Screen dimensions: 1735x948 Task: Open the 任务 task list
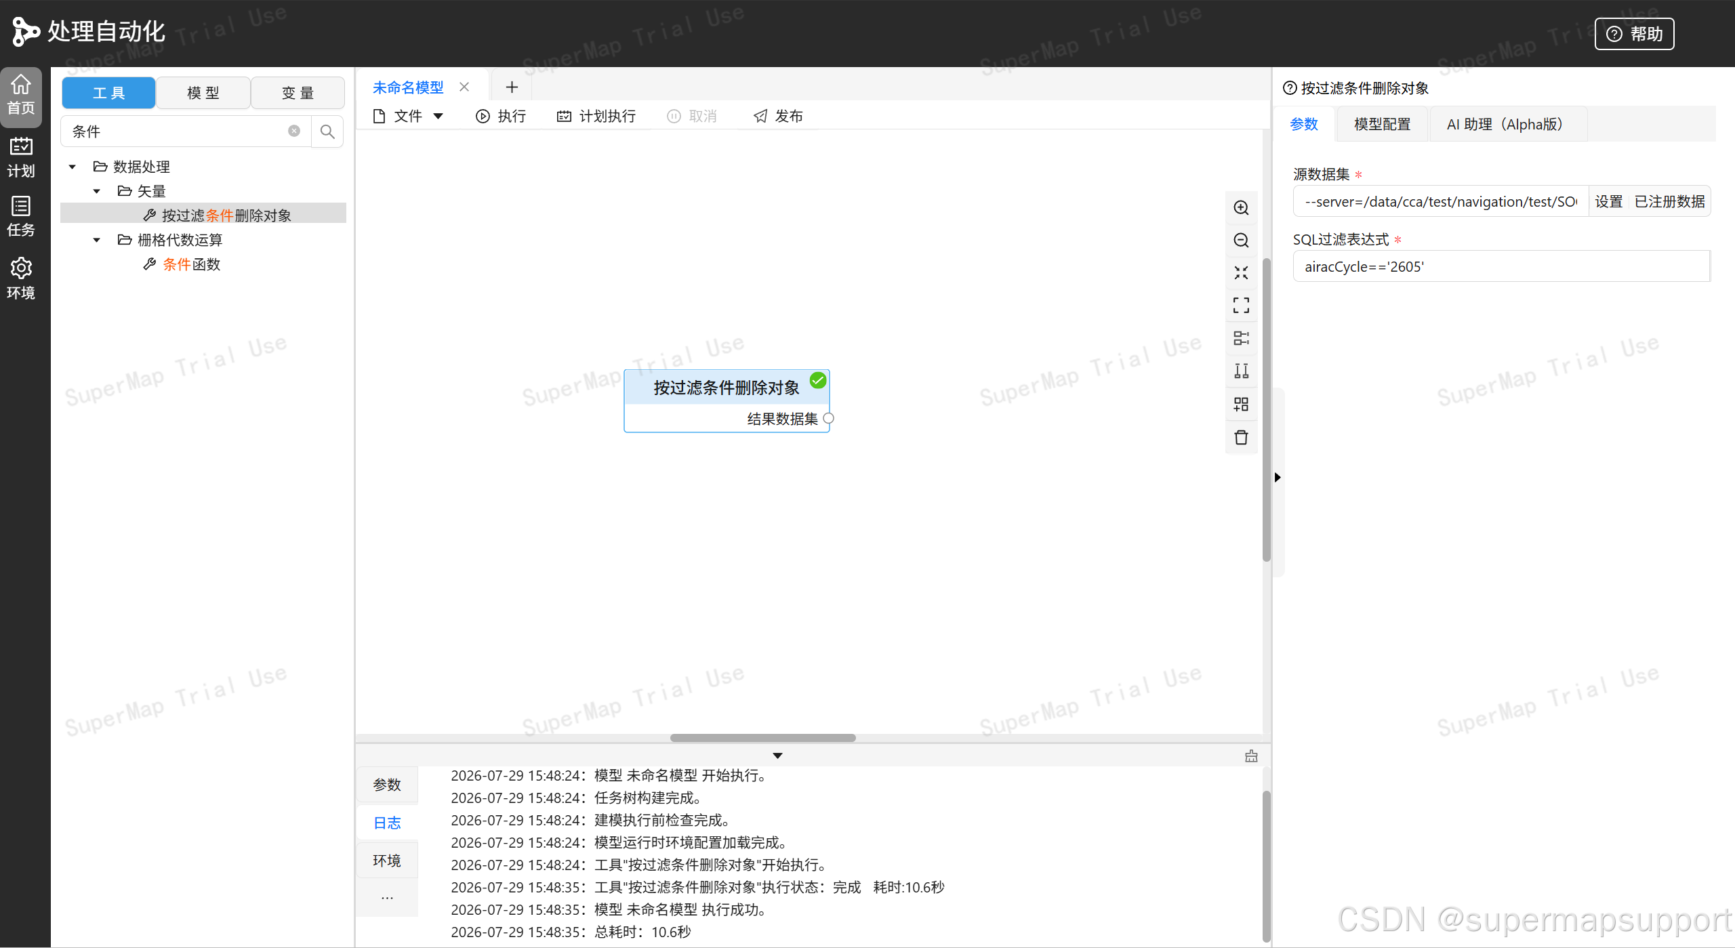pyautogui.click(x=21, y=217)
